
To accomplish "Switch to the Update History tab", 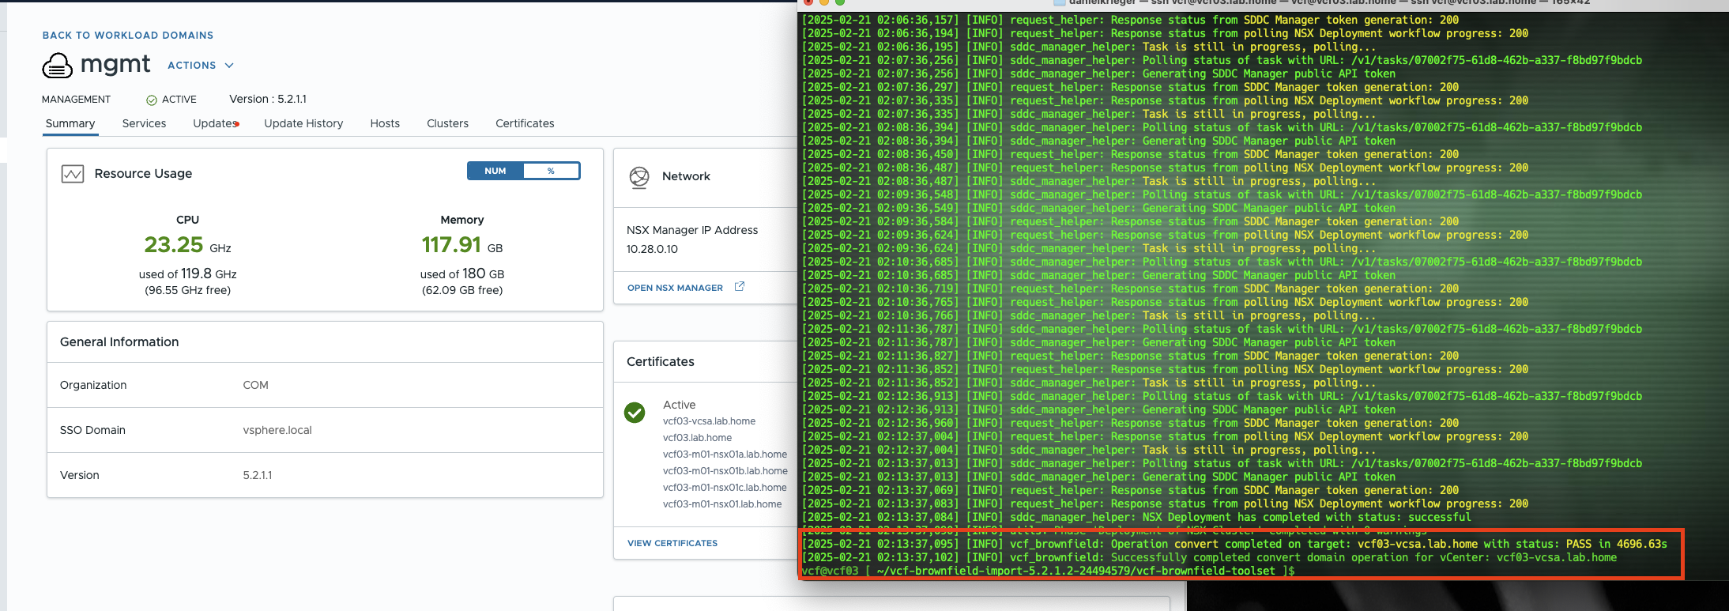I will (x=303, y=123).
